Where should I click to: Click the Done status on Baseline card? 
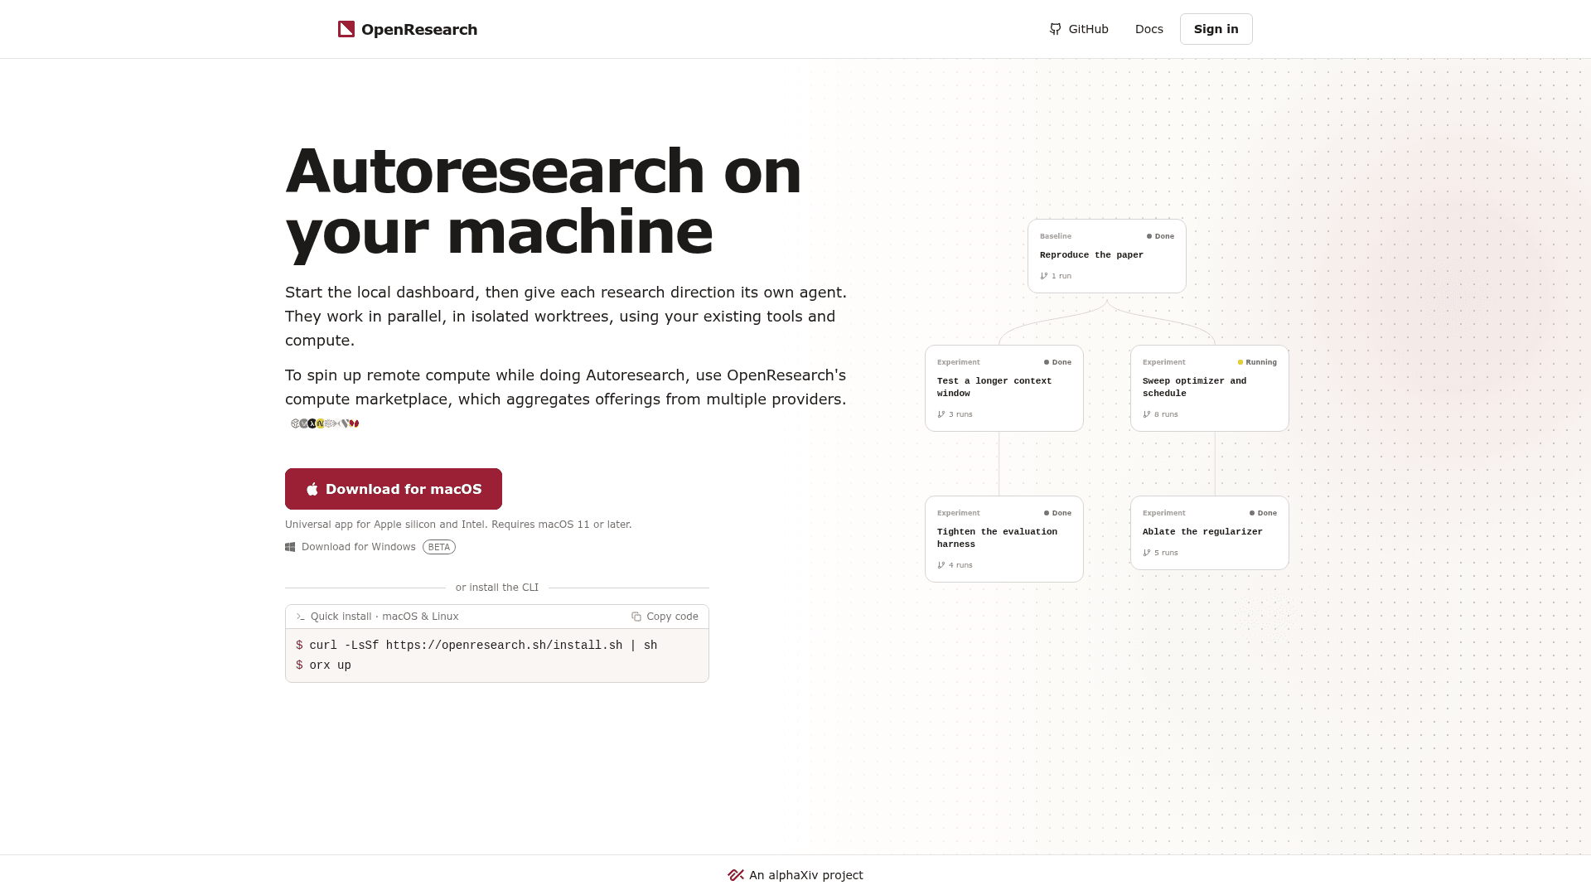tap(1160, 236)
